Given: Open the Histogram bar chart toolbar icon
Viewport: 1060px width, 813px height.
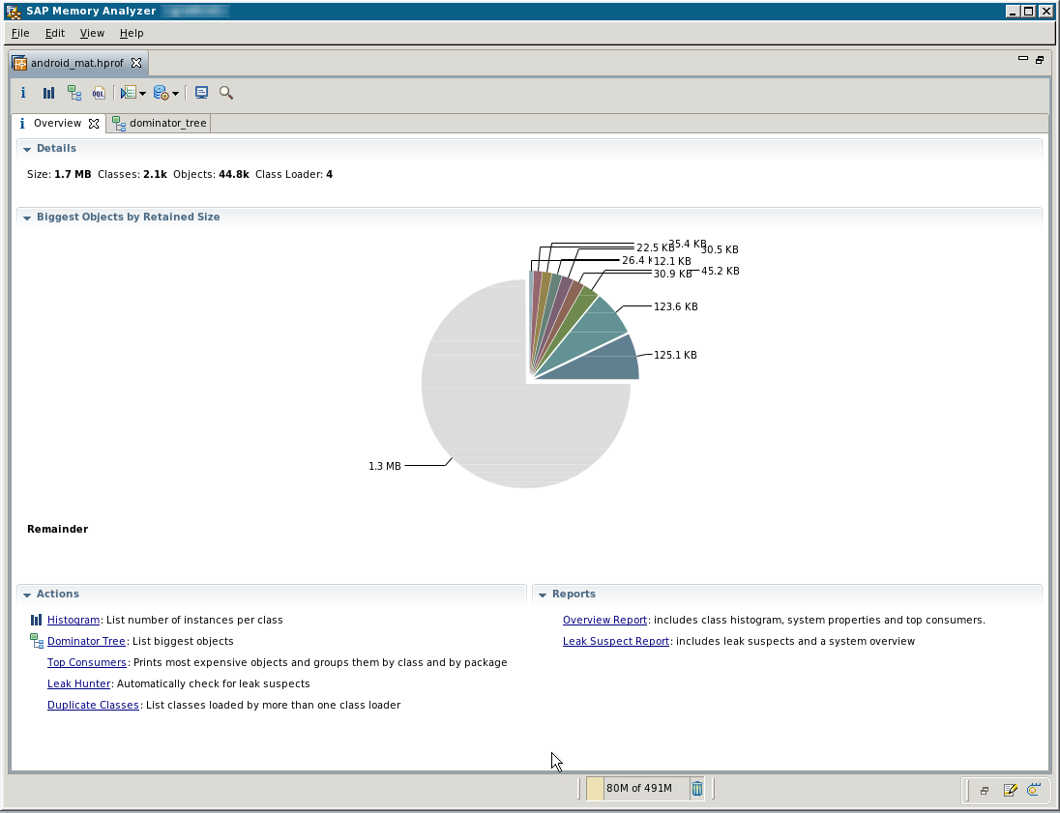Looking at the screenshot, I should pos(48,93).
